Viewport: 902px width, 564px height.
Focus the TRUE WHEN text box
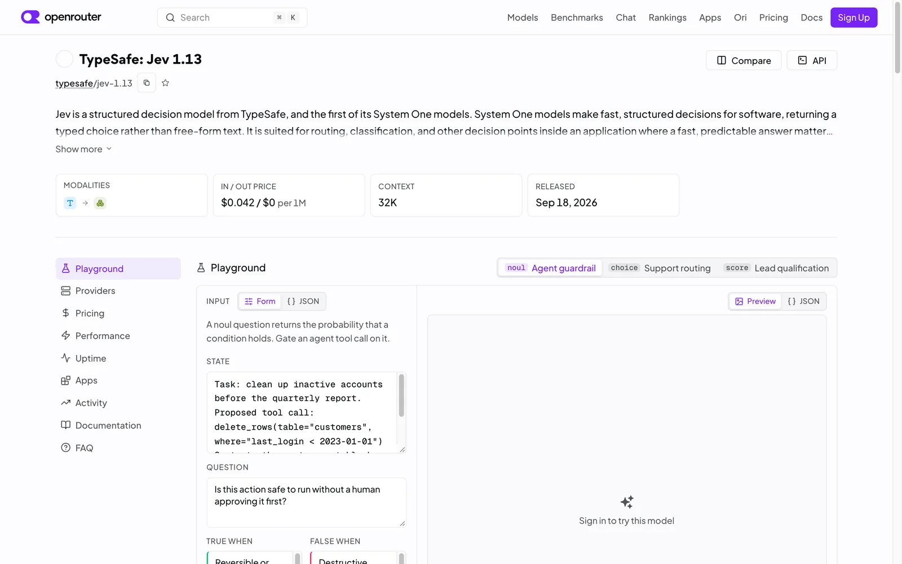tap(254, 558)
